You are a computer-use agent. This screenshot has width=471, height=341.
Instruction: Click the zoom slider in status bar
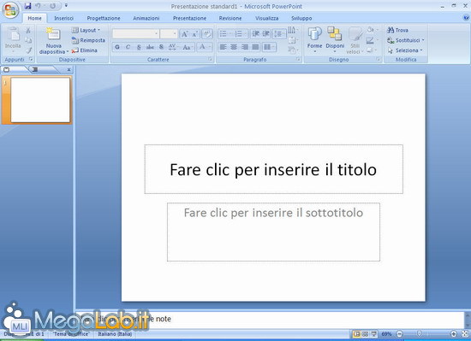[x=426, y=334]
